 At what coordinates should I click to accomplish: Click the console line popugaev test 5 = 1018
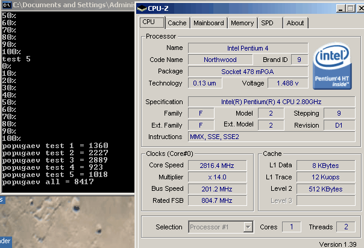pos(55,175)
